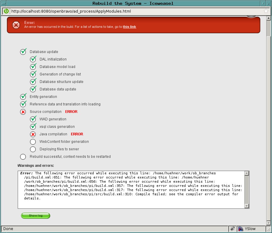Viewport: 272px width, 233px height.
Task: Click the page scrollbar down arrow
Action: click(269, 223)
